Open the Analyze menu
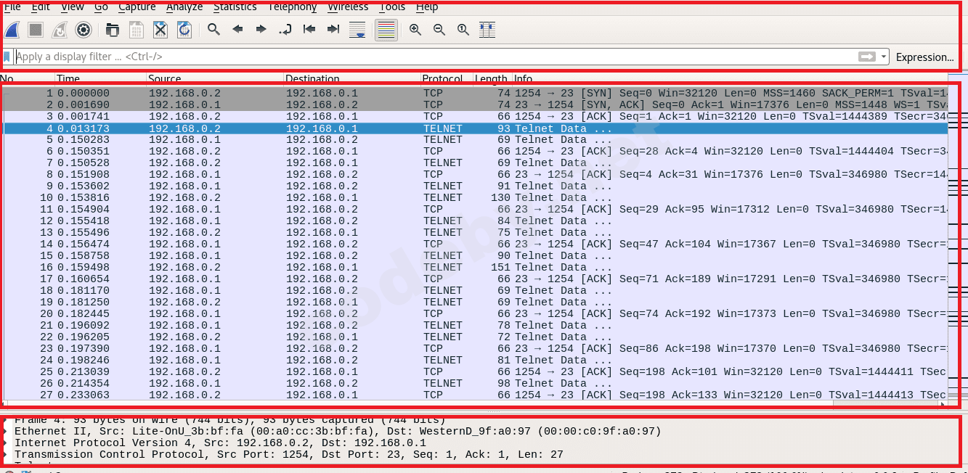This screenshot has height=473, width=968. (184, 7)
